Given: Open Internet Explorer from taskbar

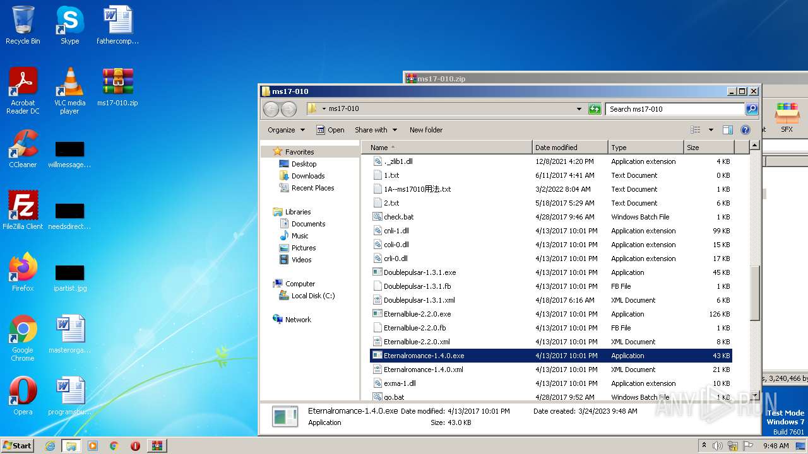Looking at the screenshot, I should 50,446.
